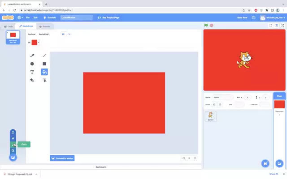Click the red Fill color swatch
The image size is (287, 179).
35,43
